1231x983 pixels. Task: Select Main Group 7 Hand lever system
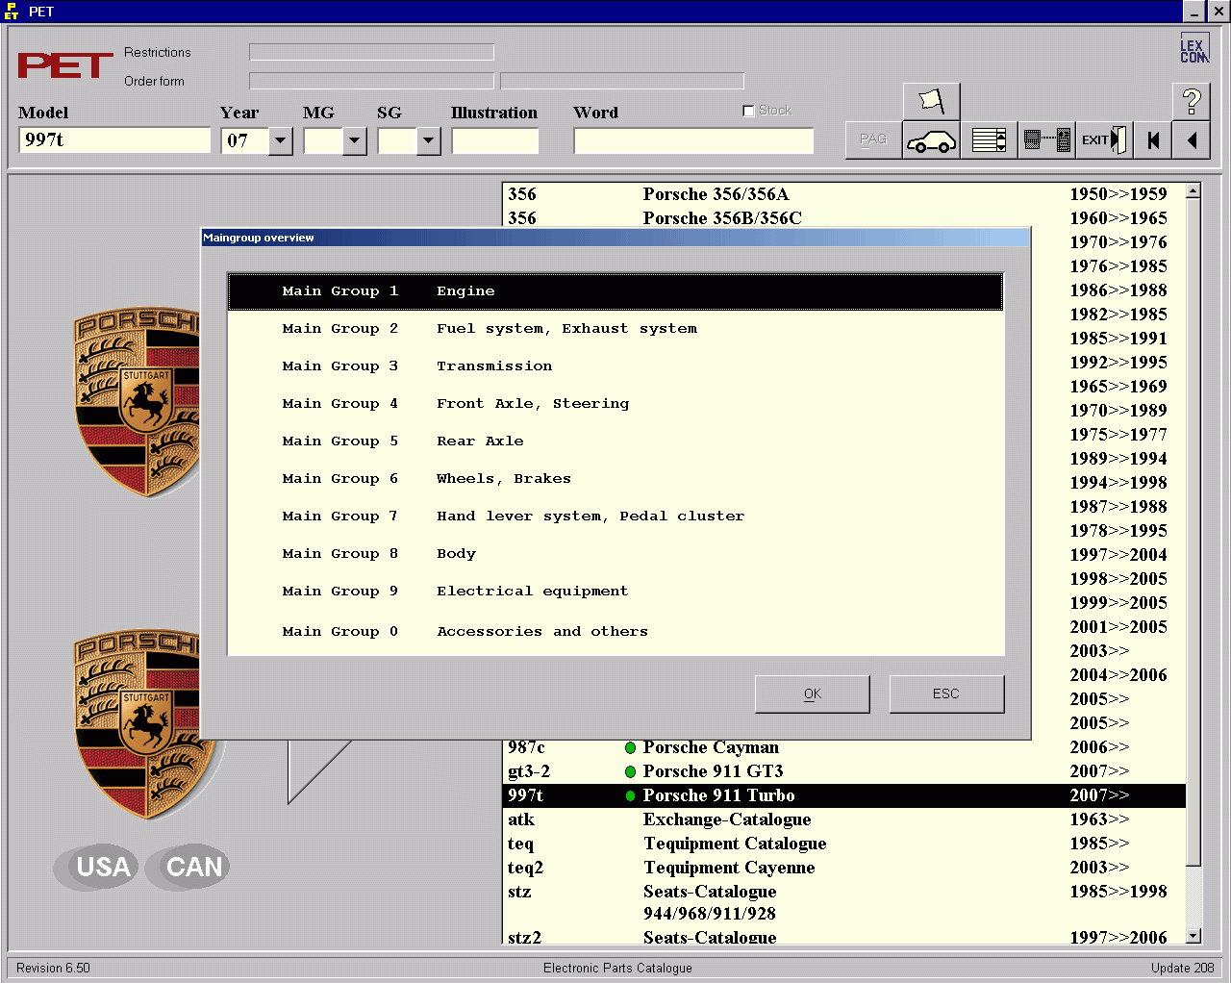pyautogui.click(x=615, y=517)
